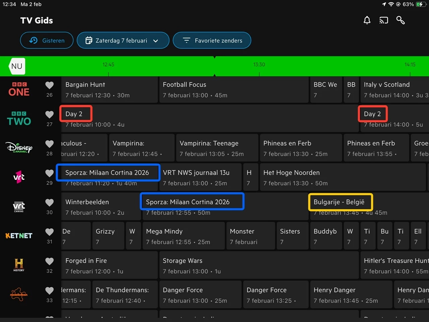Favorite channel 29 VRT with heart
This screenshot has height=322, width=429.
coord(50,173)
